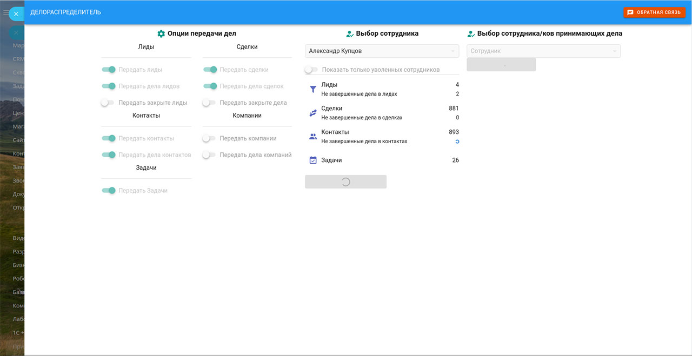Toggle Показать только уволенных сотрудников
The width and height of the screenshot is (692, 356).
(x=311, y=70)
